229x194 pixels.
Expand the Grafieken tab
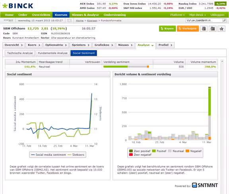tap(104, 45)
